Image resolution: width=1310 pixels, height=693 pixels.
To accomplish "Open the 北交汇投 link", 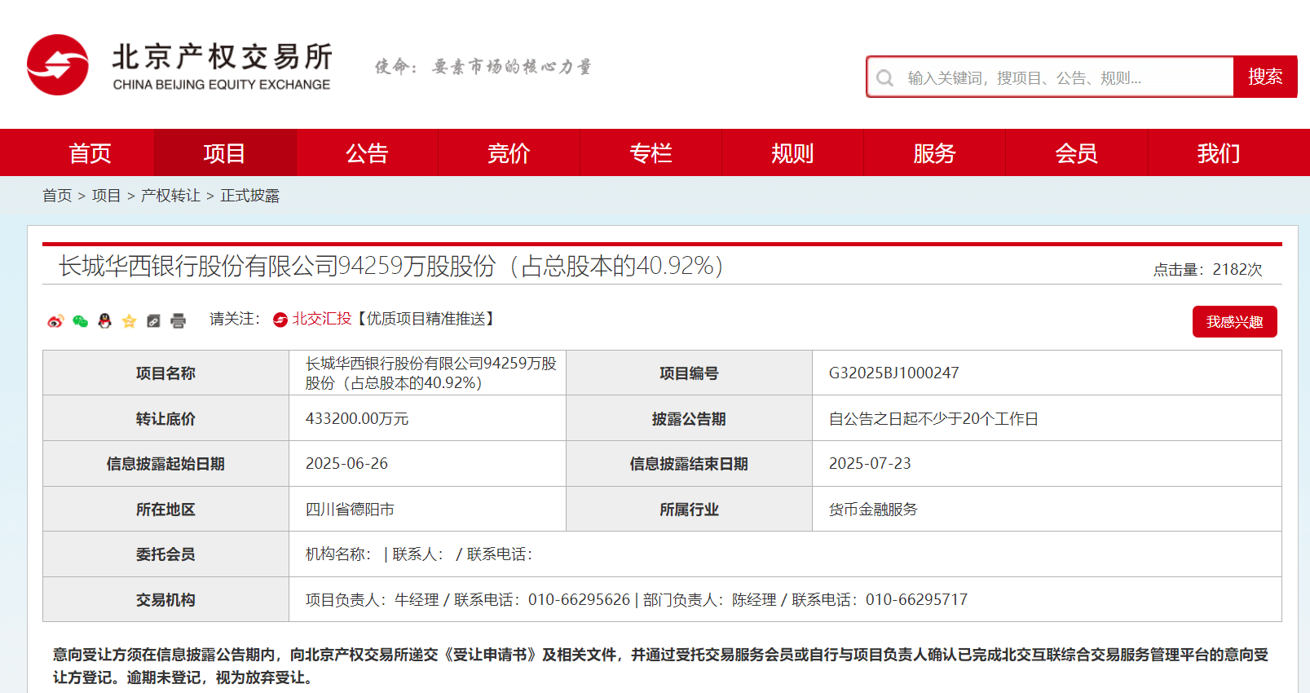I will click(x=322, y=319).
